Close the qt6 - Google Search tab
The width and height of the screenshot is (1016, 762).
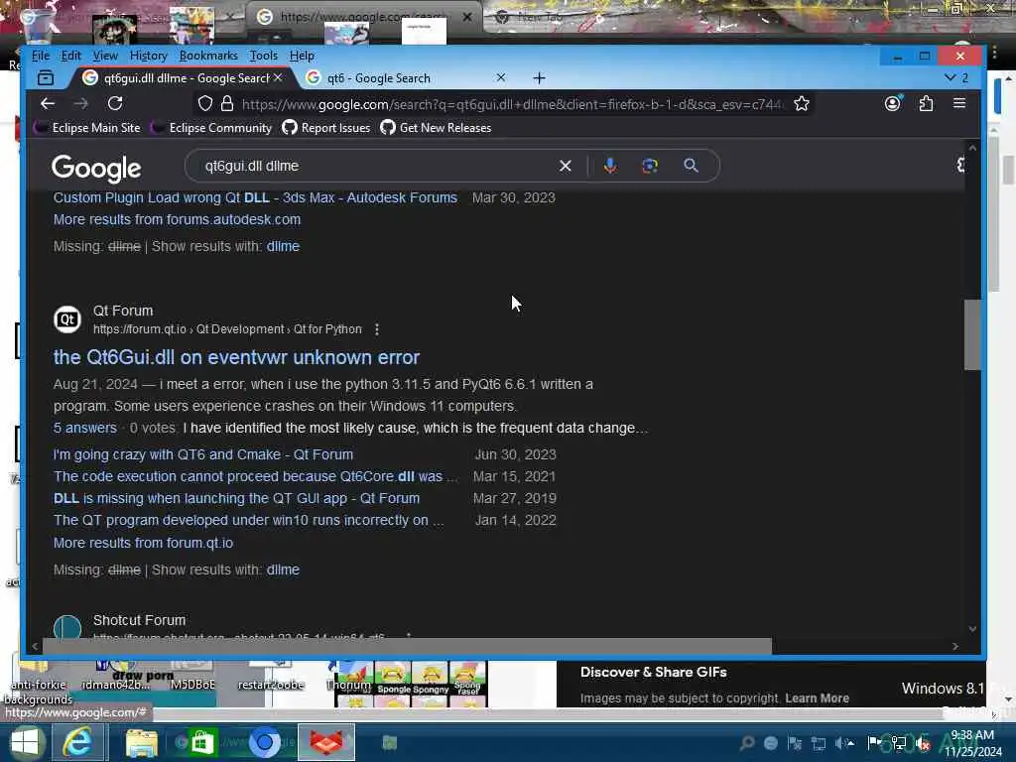[501, 77]
